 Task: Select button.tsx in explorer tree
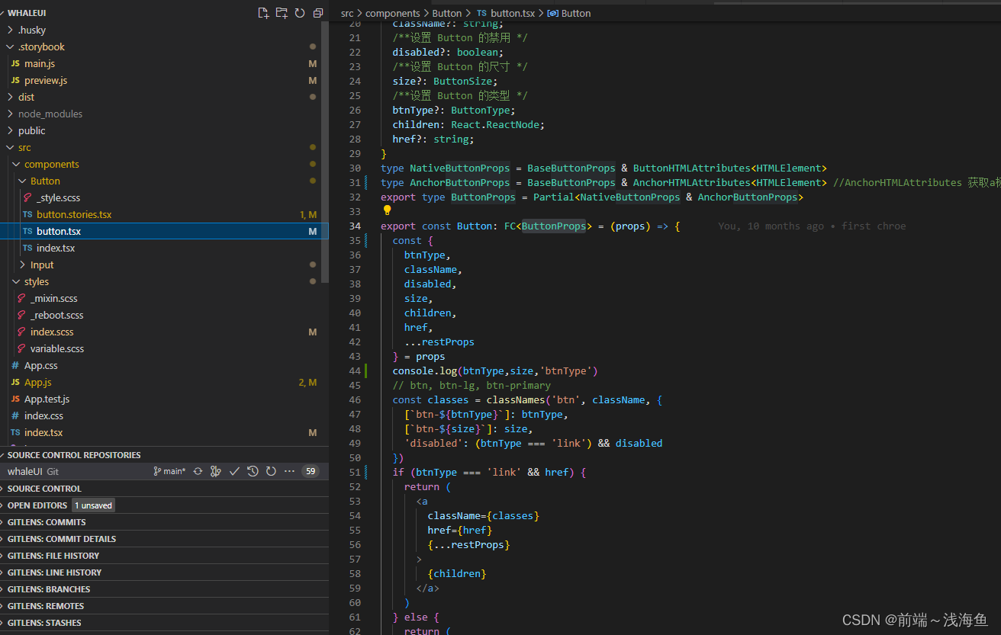pyautogui.click(x=164, y=231)
